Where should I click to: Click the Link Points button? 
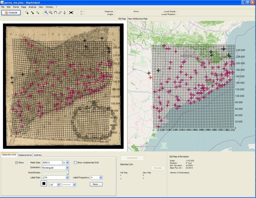(132, 158)
